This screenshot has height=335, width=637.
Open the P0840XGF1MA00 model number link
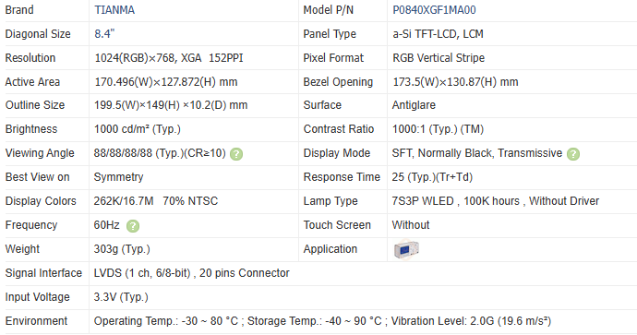click(x=434, y=10)
